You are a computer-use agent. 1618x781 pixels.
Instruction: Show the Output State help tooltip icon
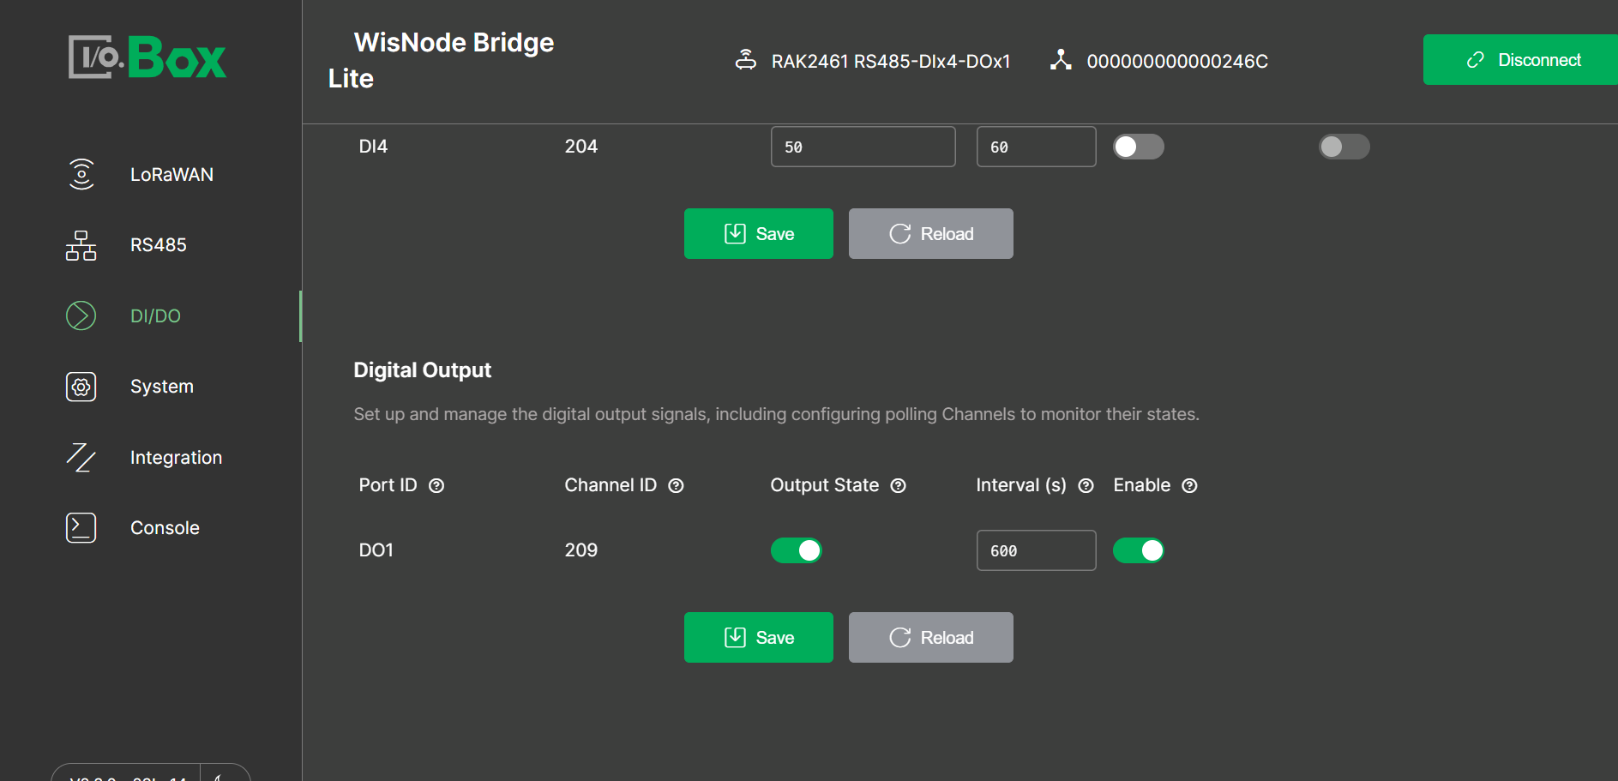coord(898,486)
